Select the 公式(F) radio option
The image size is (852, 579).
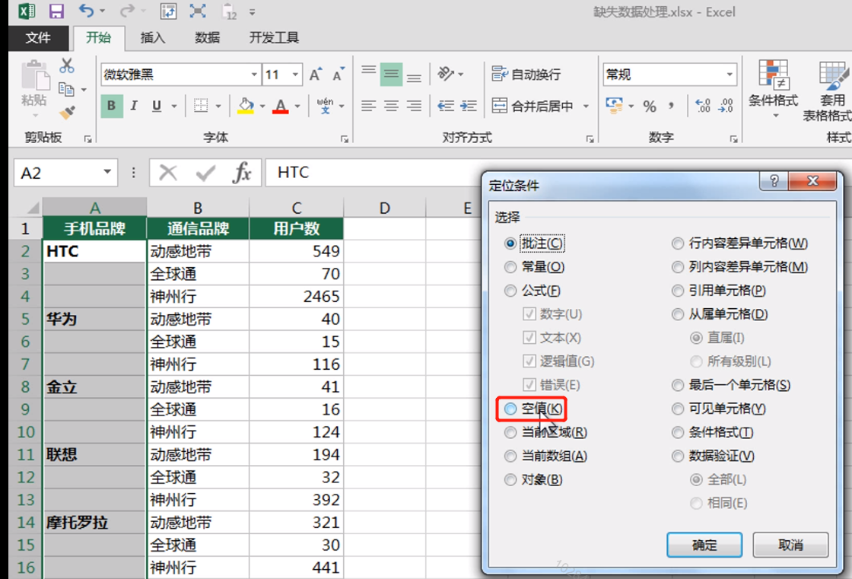click(x=532, y=291)
